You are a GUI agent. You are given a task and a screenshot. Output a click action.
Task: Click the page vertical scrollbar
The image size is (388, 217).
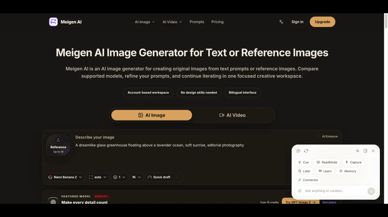pos(386,21)
